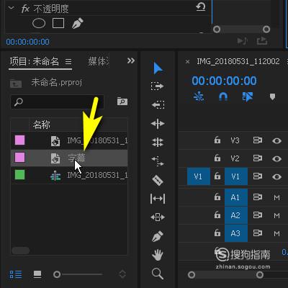The height and width of the screenshot is (288, 288).
Task: Click play audio only button
Action: [242, 41]
